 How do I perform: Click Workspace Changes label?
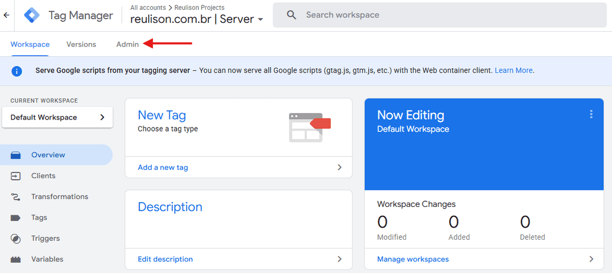click(416, 204)
